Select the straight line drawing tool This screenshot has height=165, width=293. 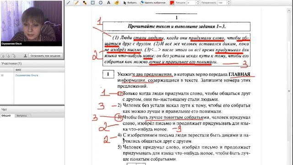[x=69, y=3]
